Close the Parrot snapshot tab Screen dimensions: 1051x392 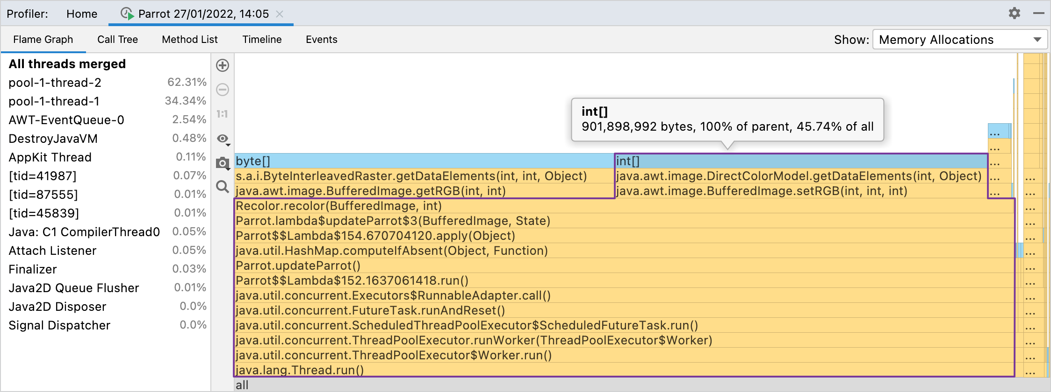(280, 14)
